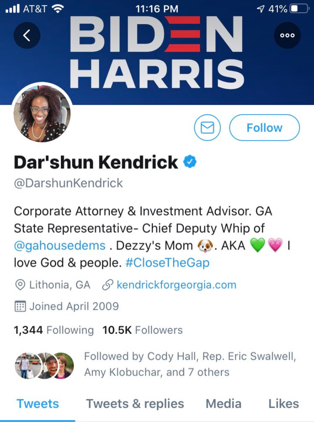Image resolution: width=314 pixels, height=422 pixels.
Task: Tap the location pin icon near Lithonia
Action: click(20, 285)
